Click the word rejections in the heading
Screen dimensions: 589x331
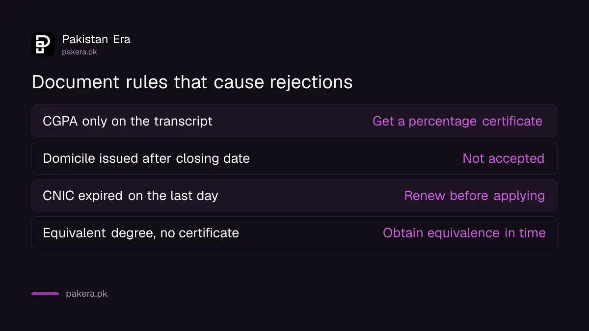(x=311, y=82)
